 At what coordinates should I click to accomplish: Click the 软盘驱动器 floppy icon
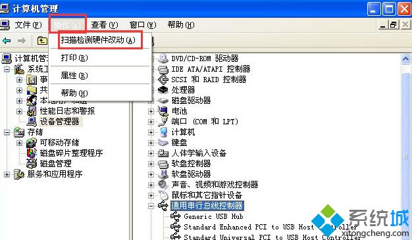click(163, 174)
